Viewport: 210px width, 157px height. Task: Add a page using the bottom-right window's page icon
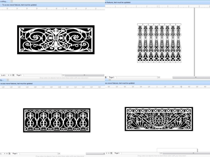[111, 153]
